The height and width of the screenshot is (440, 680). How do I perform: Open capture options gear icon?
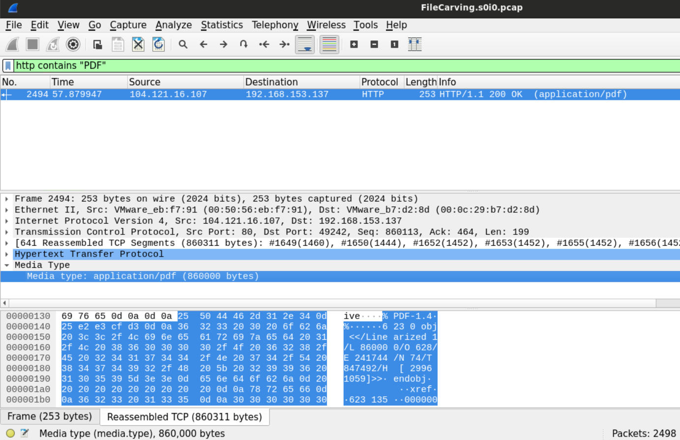73,45
